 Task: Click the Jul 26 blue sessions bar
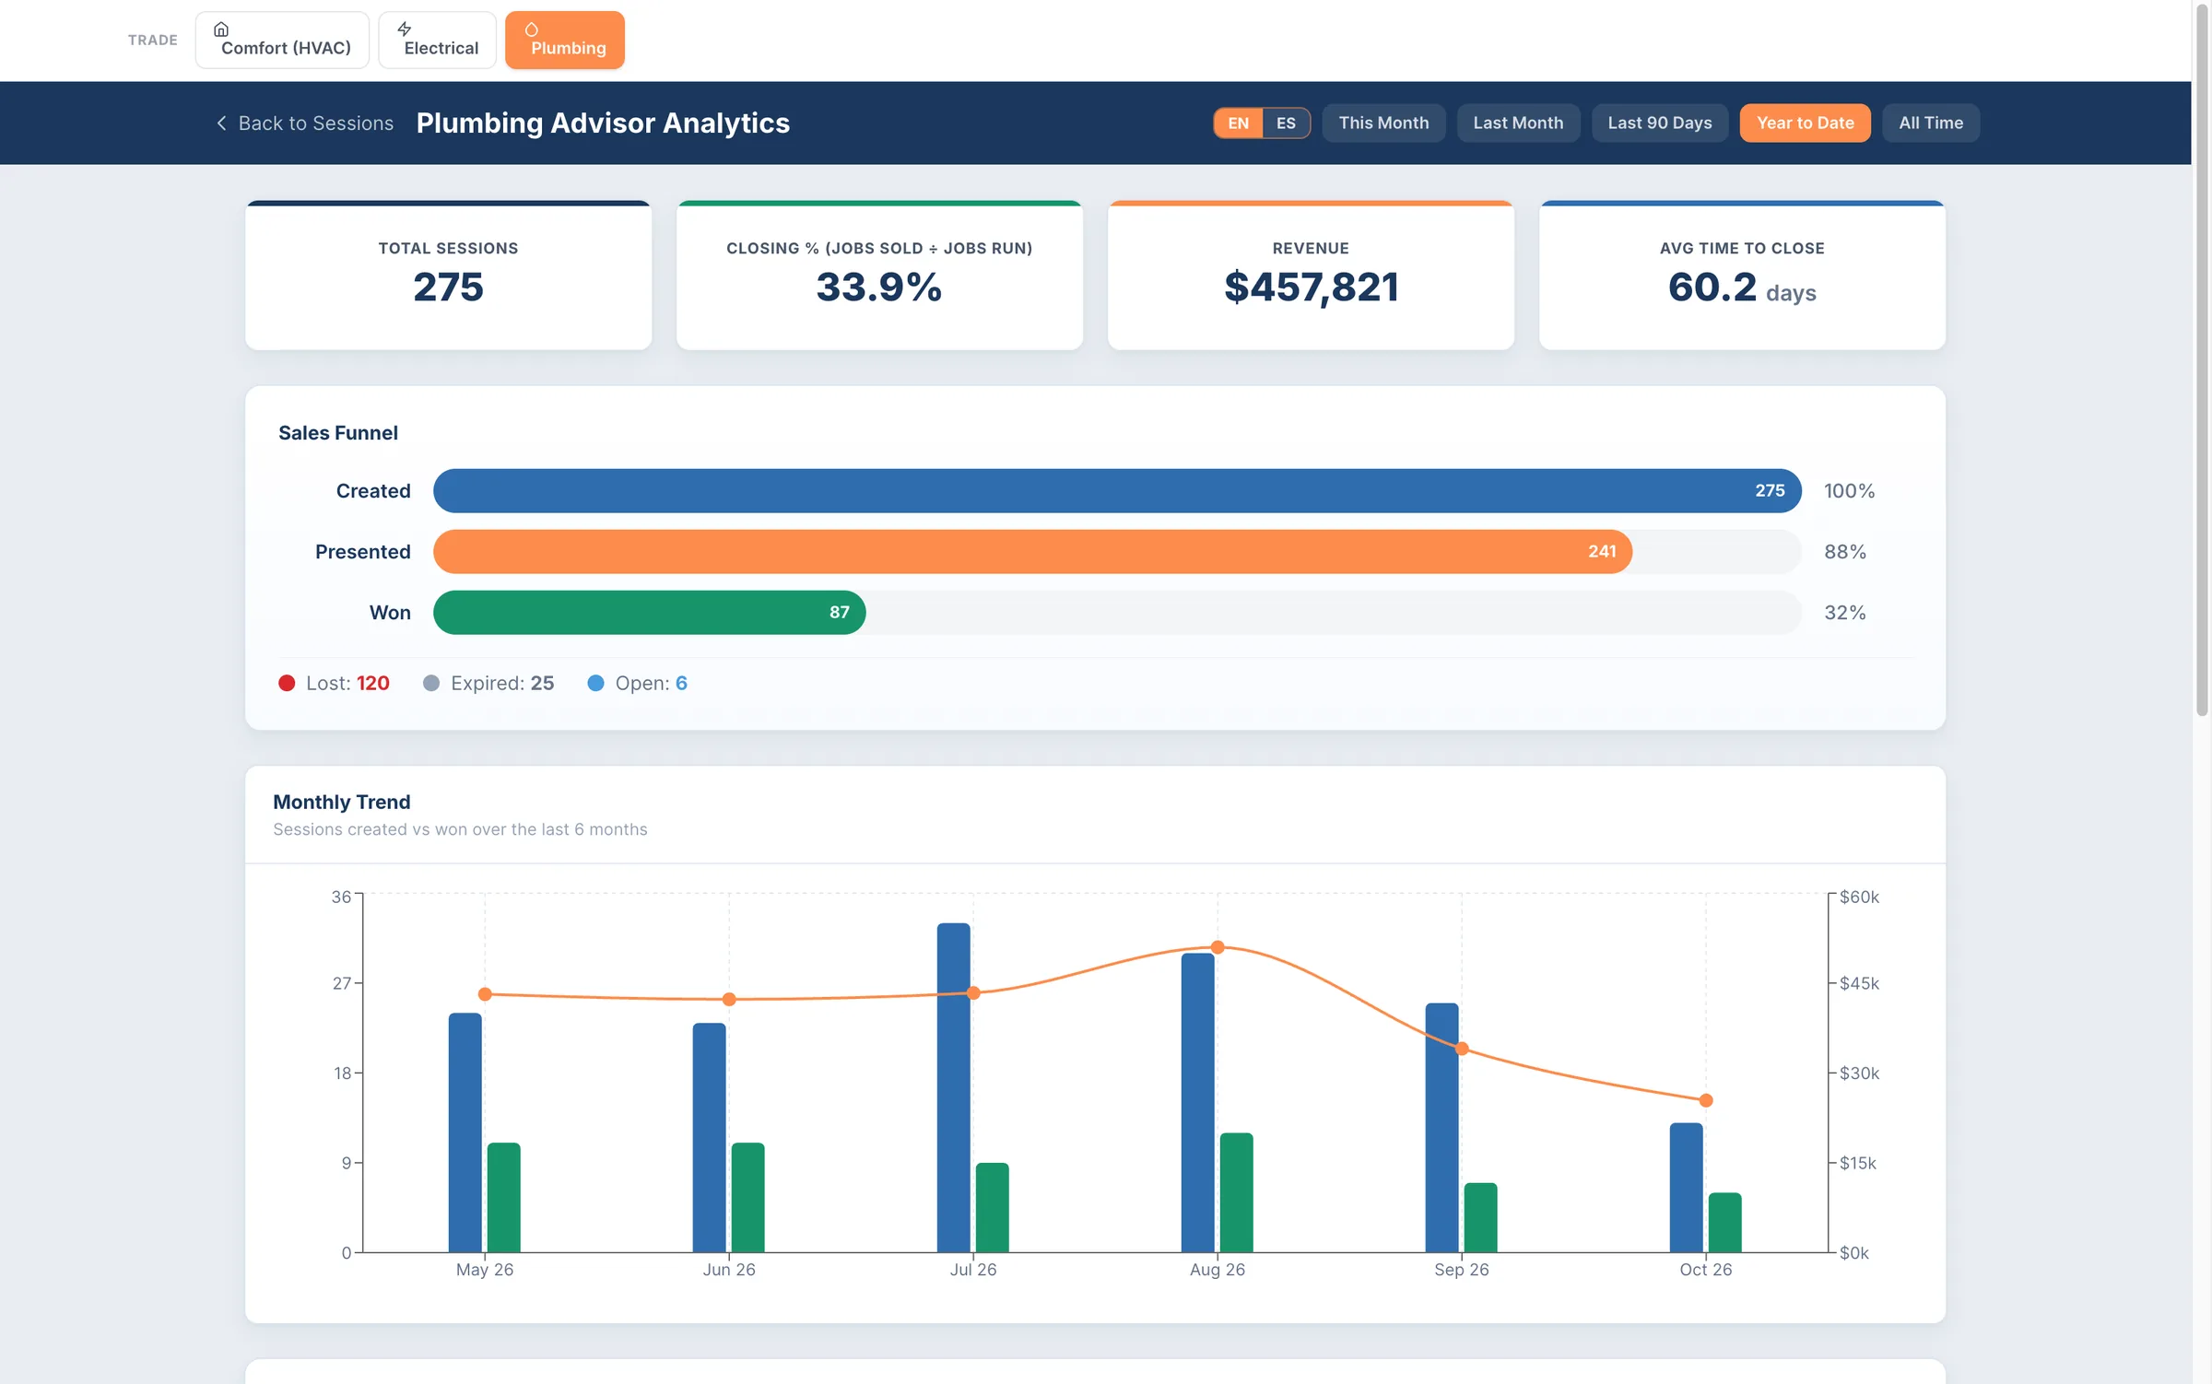[953, 1087]
